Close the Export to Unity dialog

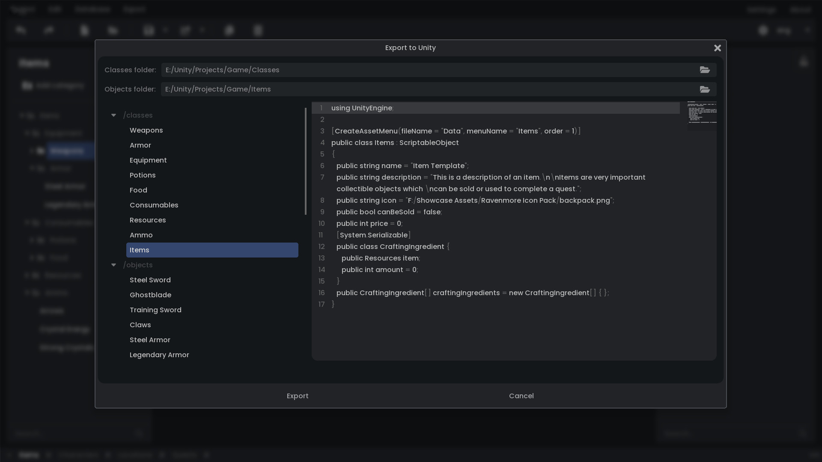[x=717, y=48]
